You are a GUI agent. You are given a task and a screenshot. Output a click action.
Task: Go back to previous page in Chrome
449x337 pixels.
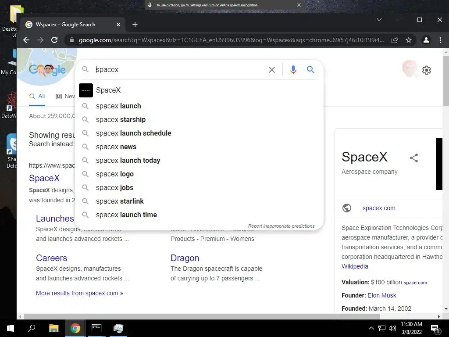pos(26,40)
